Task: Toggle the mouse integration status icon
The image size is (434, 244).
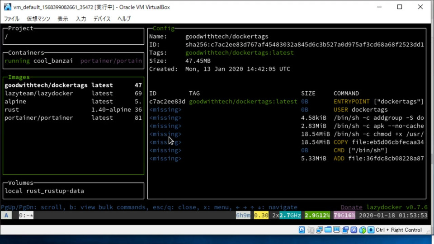Action: [x=362, y=230]
